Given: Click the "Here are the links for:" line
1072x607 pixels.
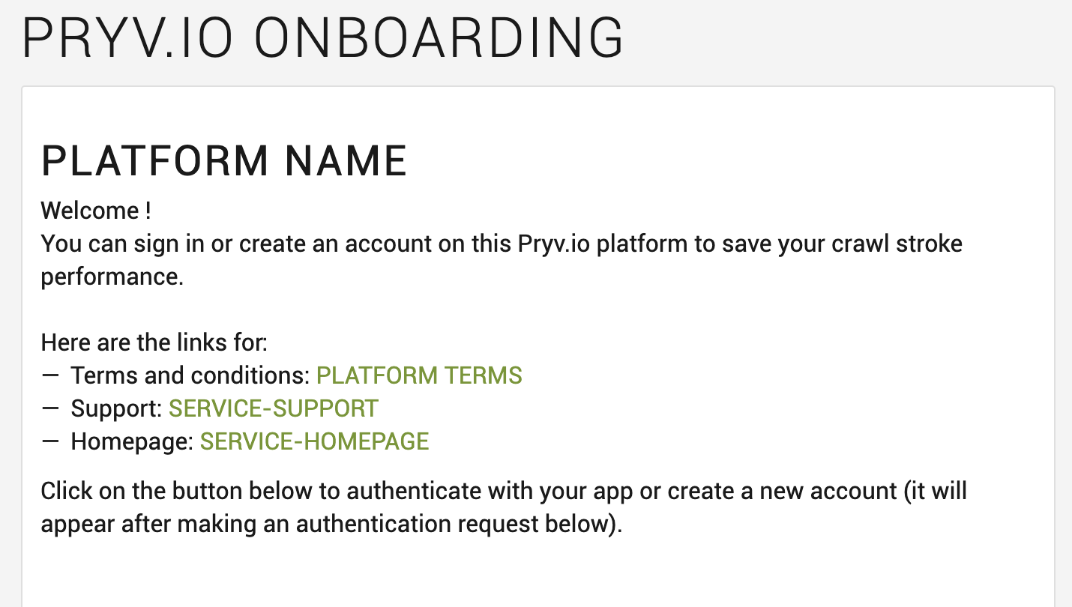Looking at the screenshot, I should pos(154,342).
